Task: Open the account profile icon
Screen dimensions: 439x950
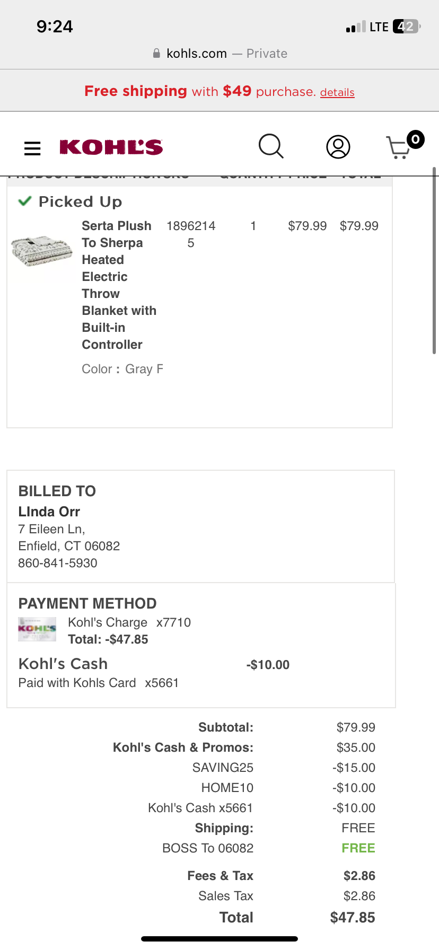Action: coord(338,147)
